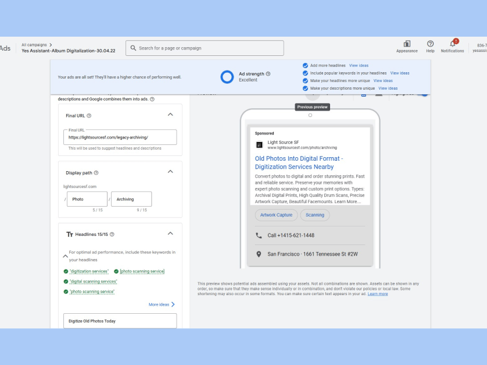487x365 pixels.
Task: Open Notifications bell icon
Action: pyautogui.click(x=453, y=44)
